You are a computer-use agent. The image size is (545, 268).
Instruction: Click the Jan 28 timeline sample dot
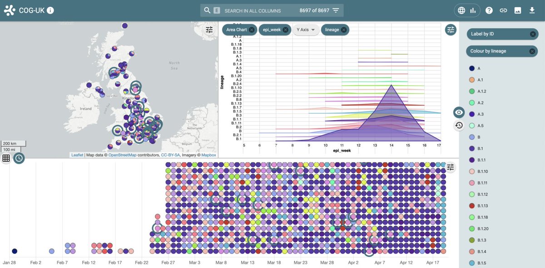point(15,251)
